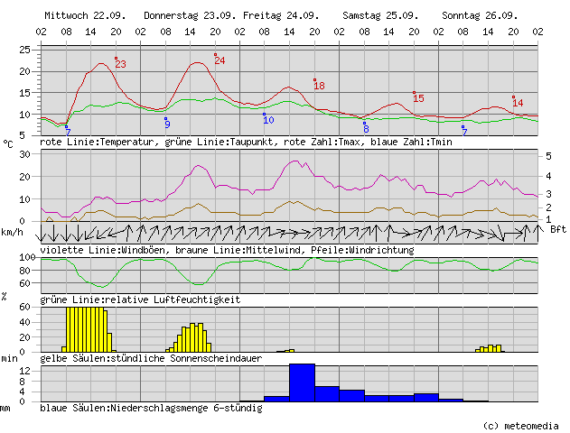Click the Mittwoch 22.09. day label

(85, 16)
